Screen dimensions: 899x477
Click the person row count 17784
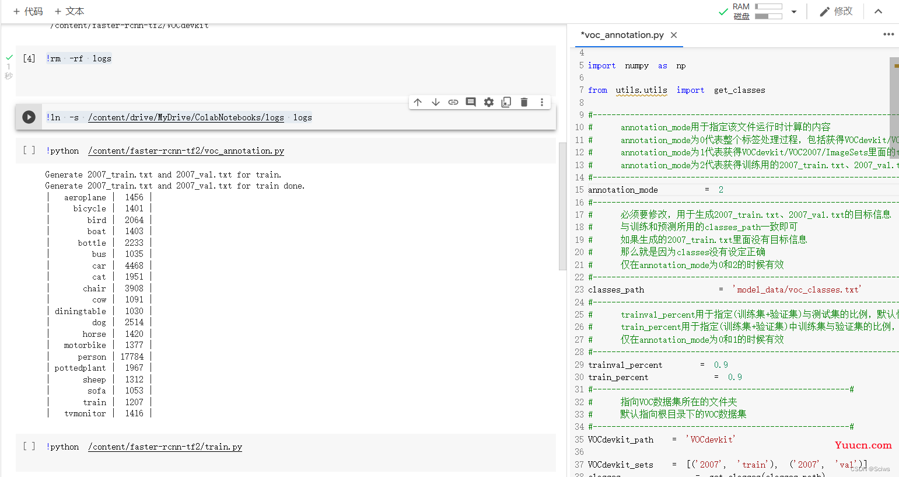132,357
